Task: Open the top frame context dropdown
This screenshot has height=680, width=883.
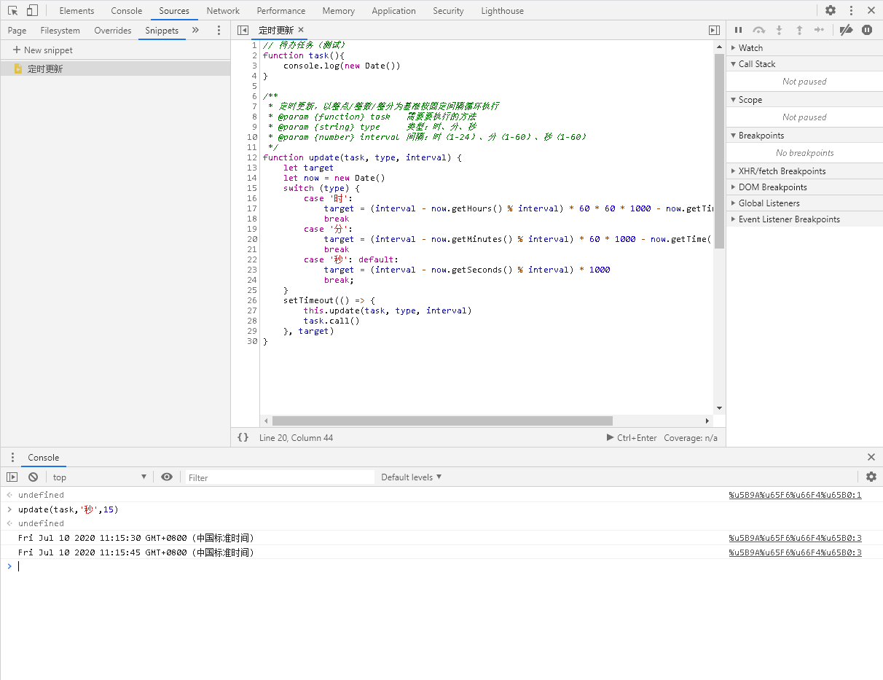Action: pos(98,477)
